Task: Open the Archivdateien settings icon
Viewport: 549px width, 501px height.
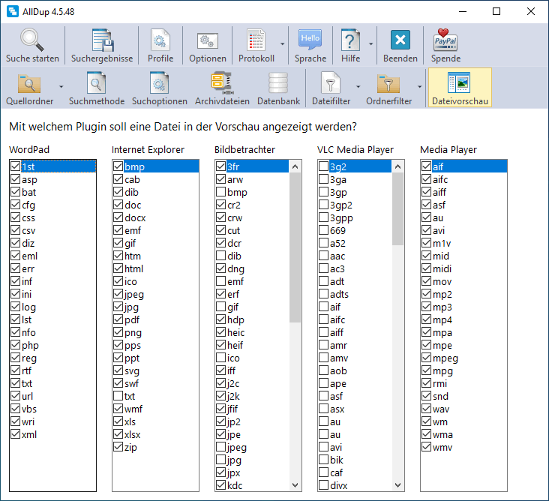Action: tap(222, 83)
